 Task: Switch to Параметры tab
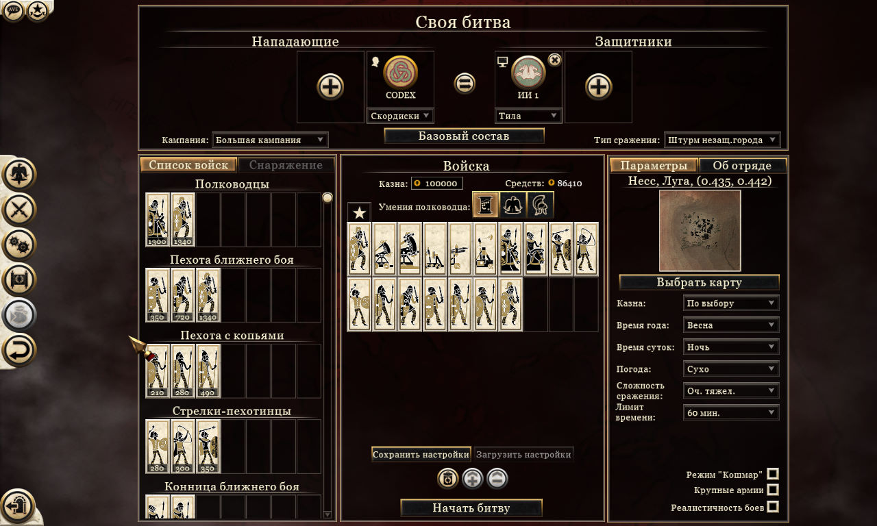click(x=654, y=166)
